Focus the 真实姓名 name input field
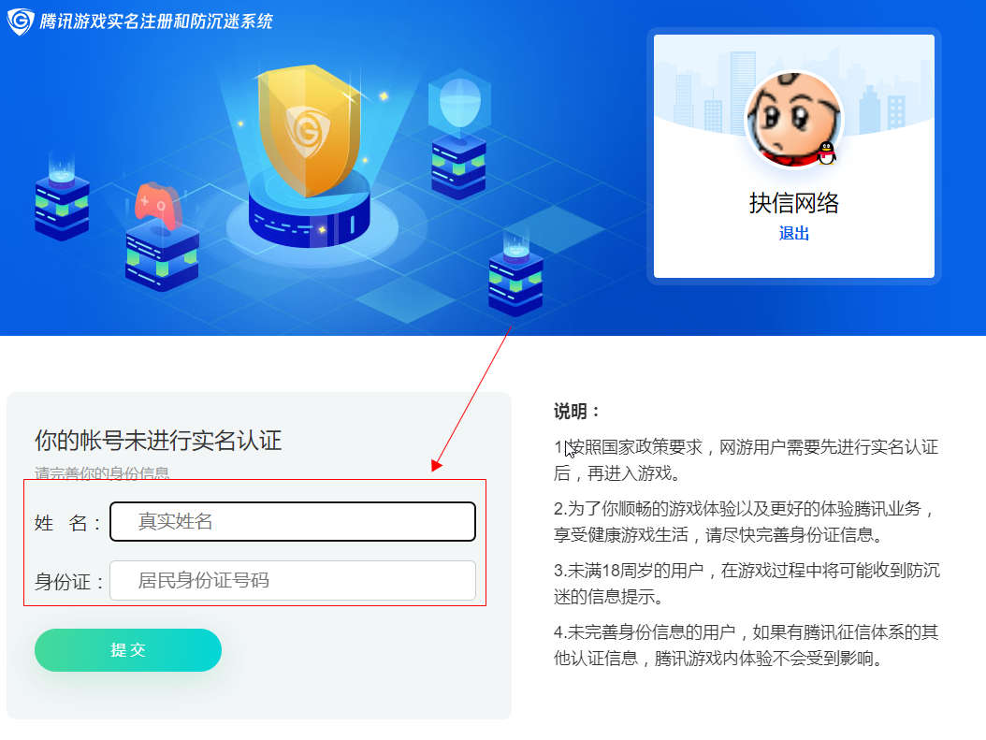 (293, 521)
